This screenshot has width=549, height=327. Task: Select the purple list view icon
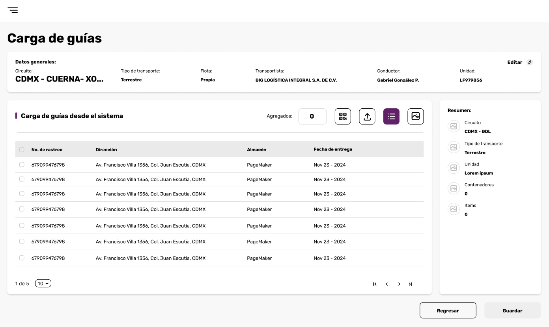coord(391,117)
